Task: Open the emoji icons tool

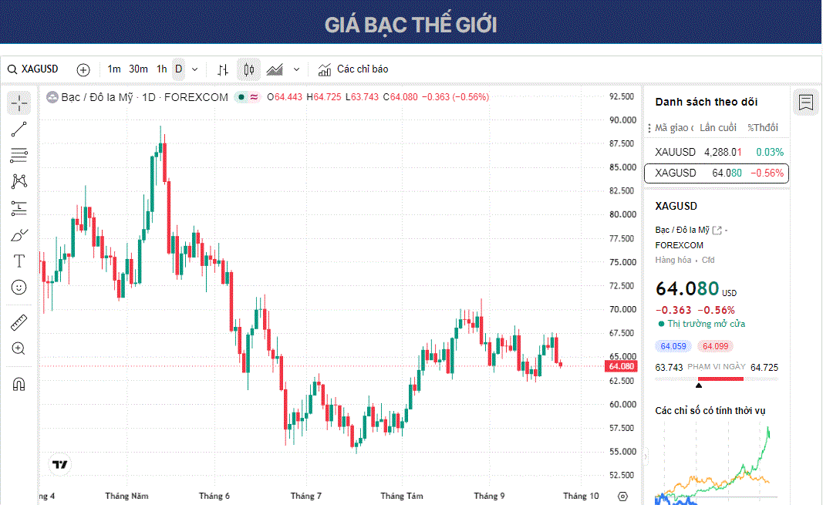Action: click(19, 288)
